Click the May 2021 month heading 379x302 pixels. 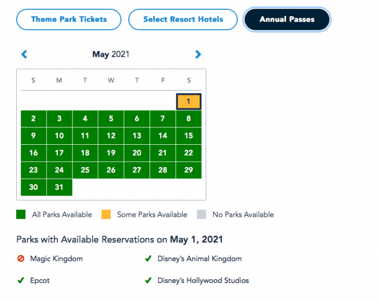(110, 54)
